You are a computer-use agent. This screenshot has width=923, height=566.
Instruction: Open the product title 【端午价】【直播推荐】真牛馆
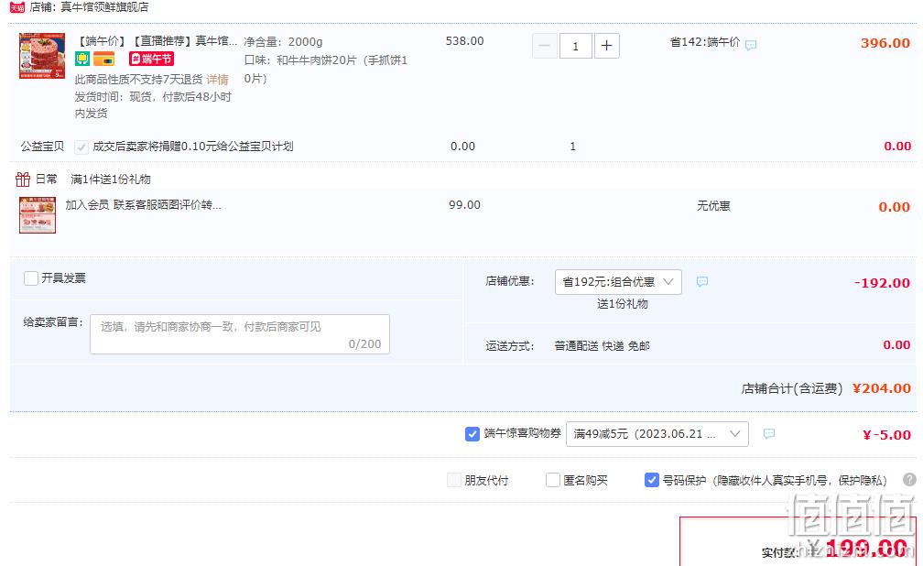pyautogui.click(x=156, y=41)
